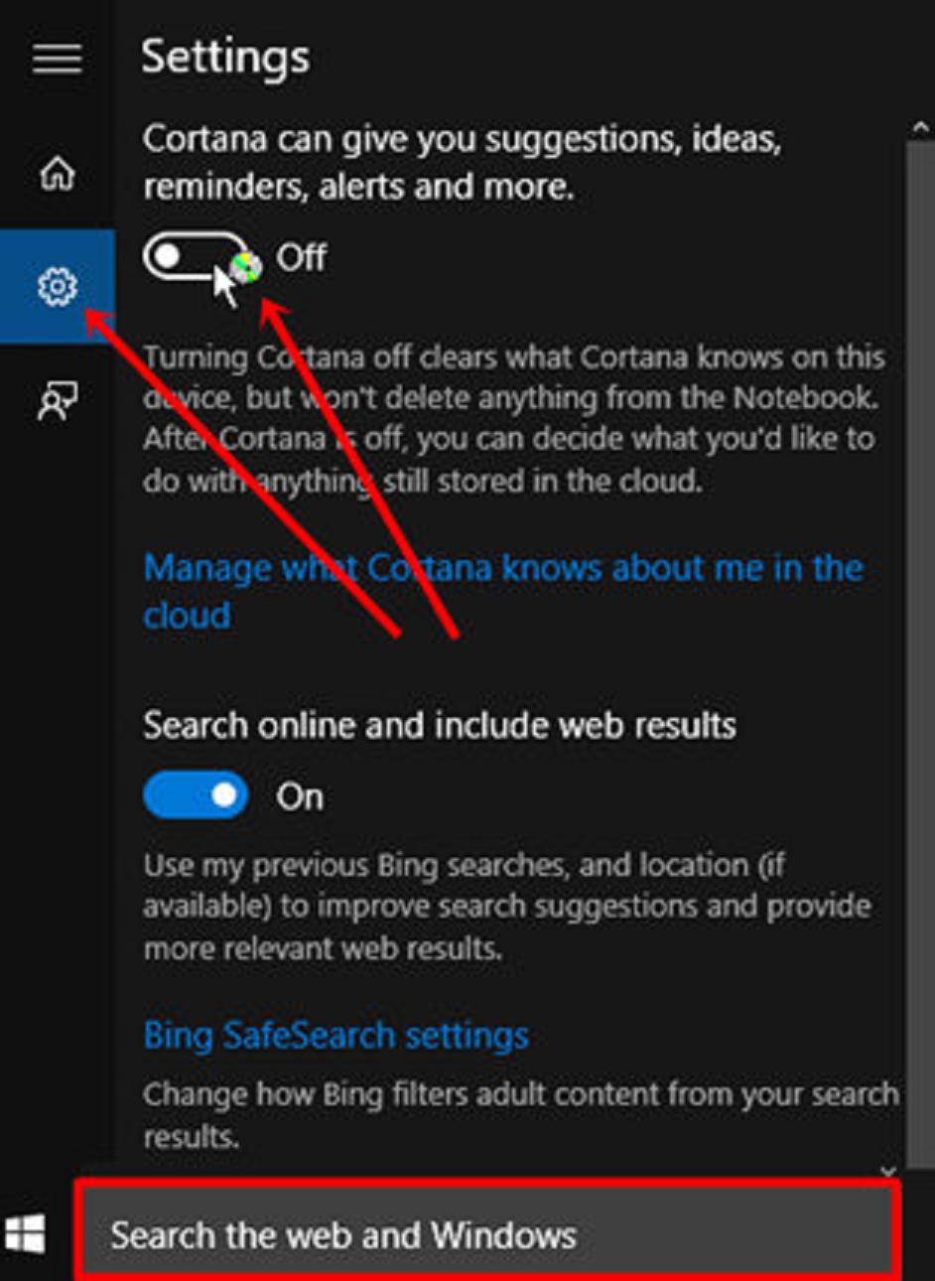Open the Windows Start button
The height and width of the screenshot is (1281, 935).
click(x=25, y=1235)
